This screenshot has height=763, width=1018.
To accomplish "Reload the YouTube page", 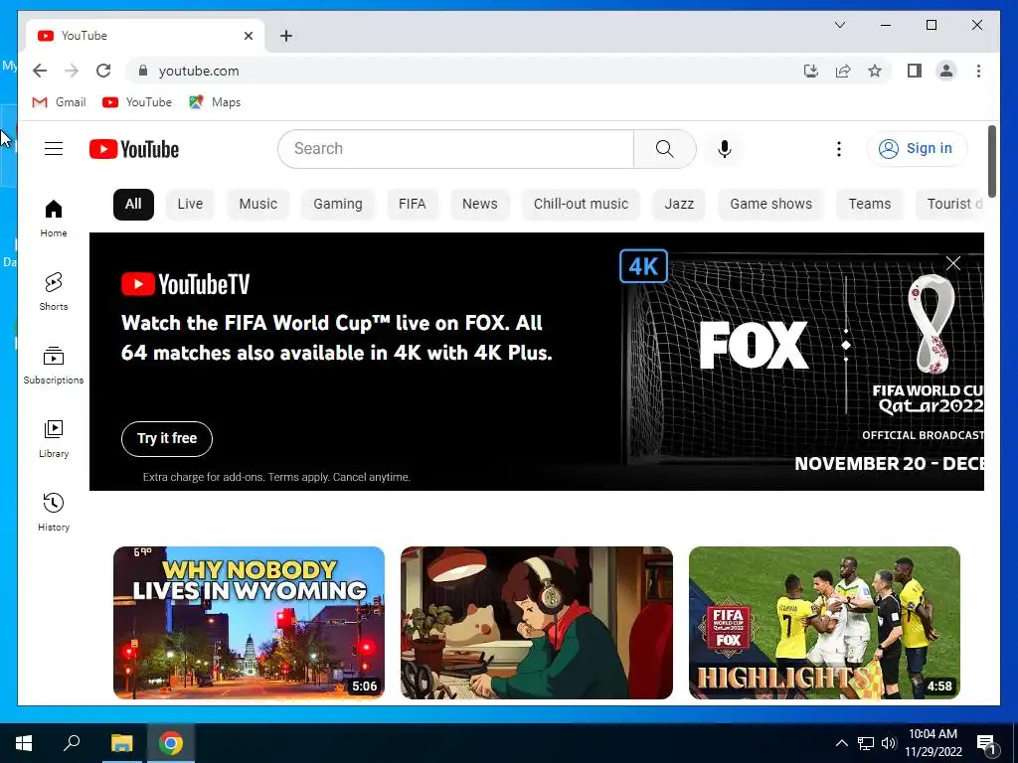I will coord(103,71).
